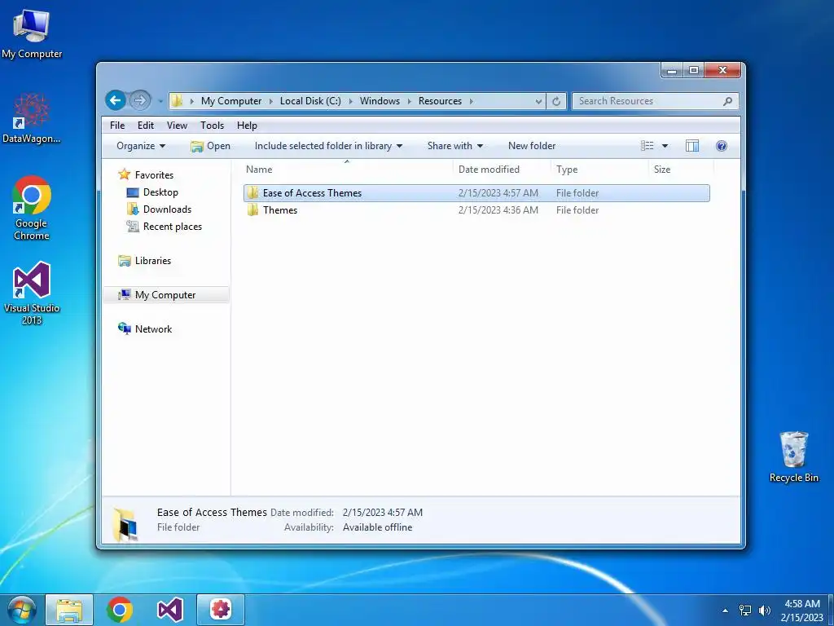This screenshot has width=834, height=626.
Task: Select the Themes folder row
Action: pos(476,210)
